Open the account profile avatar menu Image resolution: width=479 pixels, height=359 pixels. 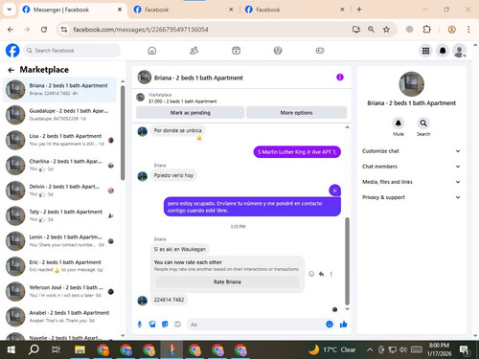coord(459,51)
